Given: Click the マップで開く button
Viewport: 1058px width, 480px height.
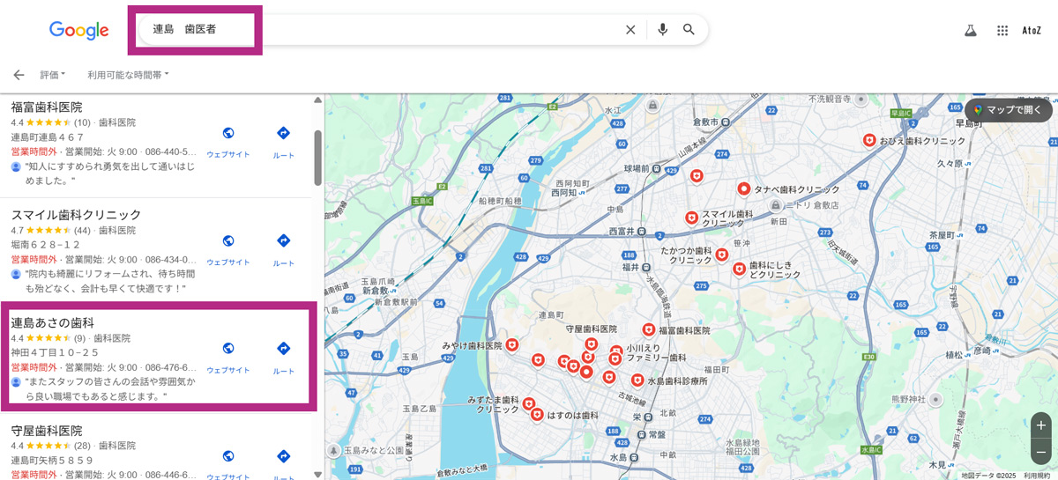Looking at the screenshot, I should point(1009,110).
